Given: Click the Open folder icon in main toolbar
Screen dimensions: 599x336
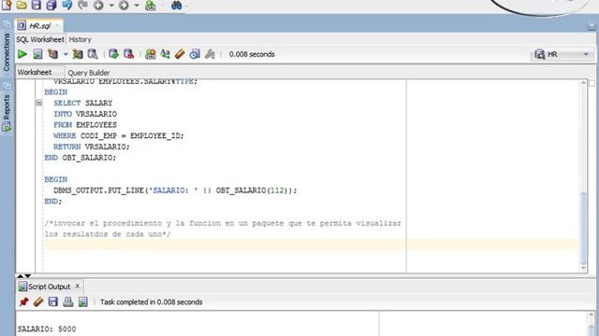Looking at the screenshot, I should click(22, 5).
